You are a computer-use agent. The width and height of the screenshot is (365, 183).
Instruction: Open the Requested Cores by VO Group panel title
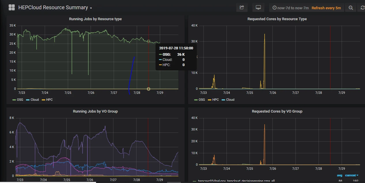(x=277, y=111)
